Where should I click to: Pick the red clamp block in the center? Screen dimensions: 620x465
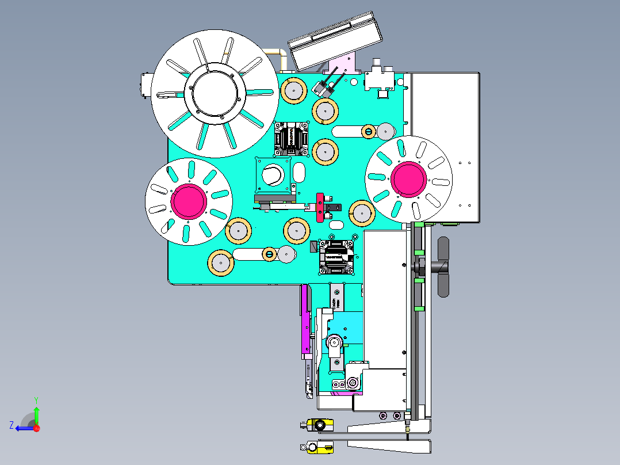pyautogui.click(x=320, y=208)
